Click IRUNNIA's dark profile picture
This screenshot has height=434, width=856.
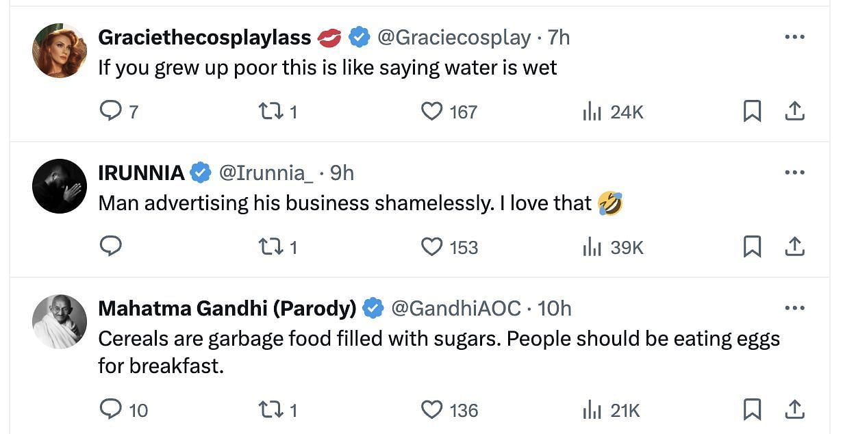(60, 186)
